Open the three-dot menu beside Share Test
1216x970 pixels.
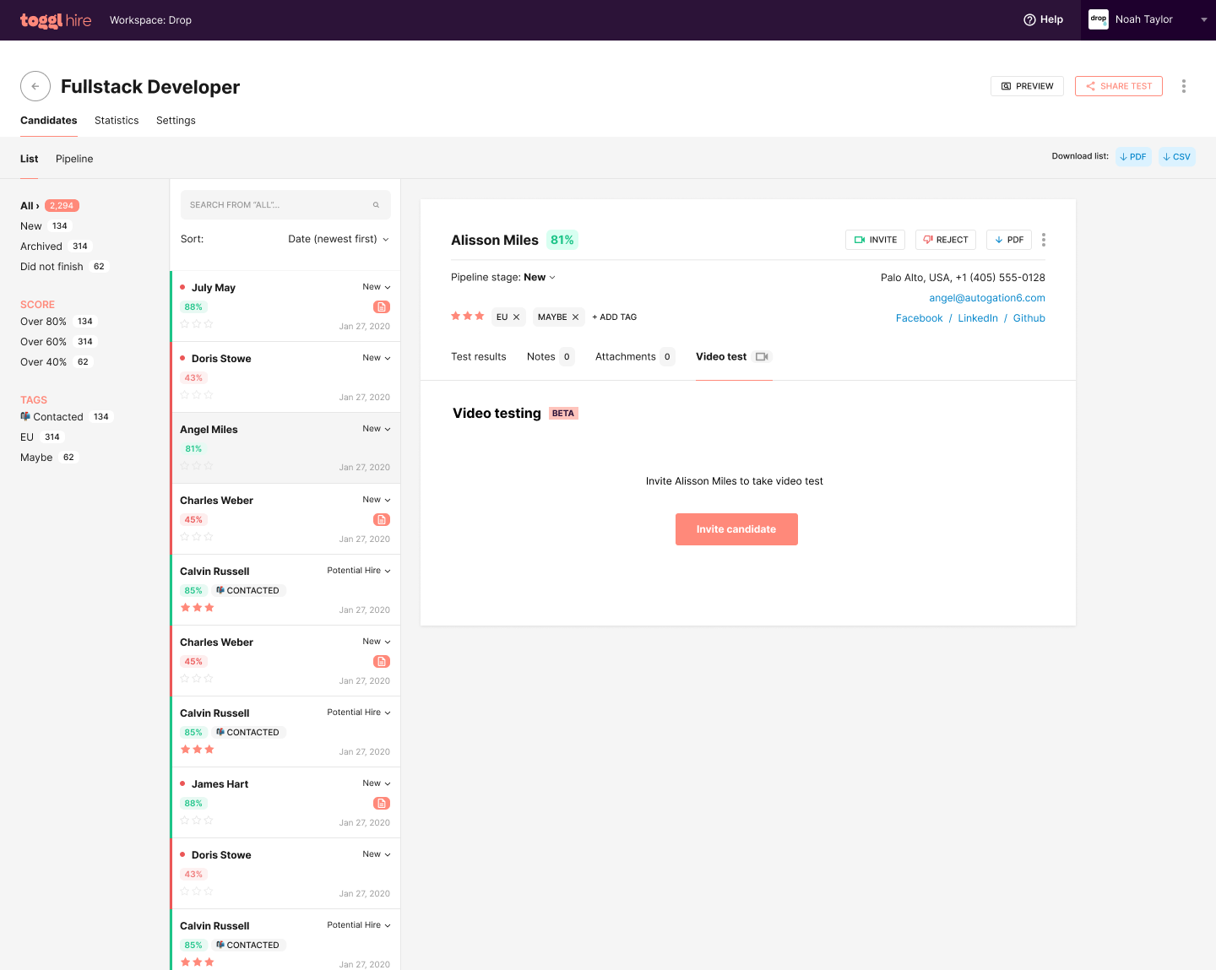coord(1184,86)
